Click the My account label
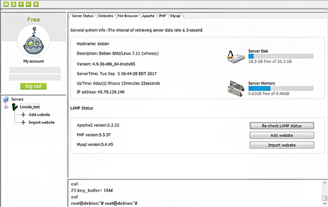328x207 pixels. click(x=34, y=61)
